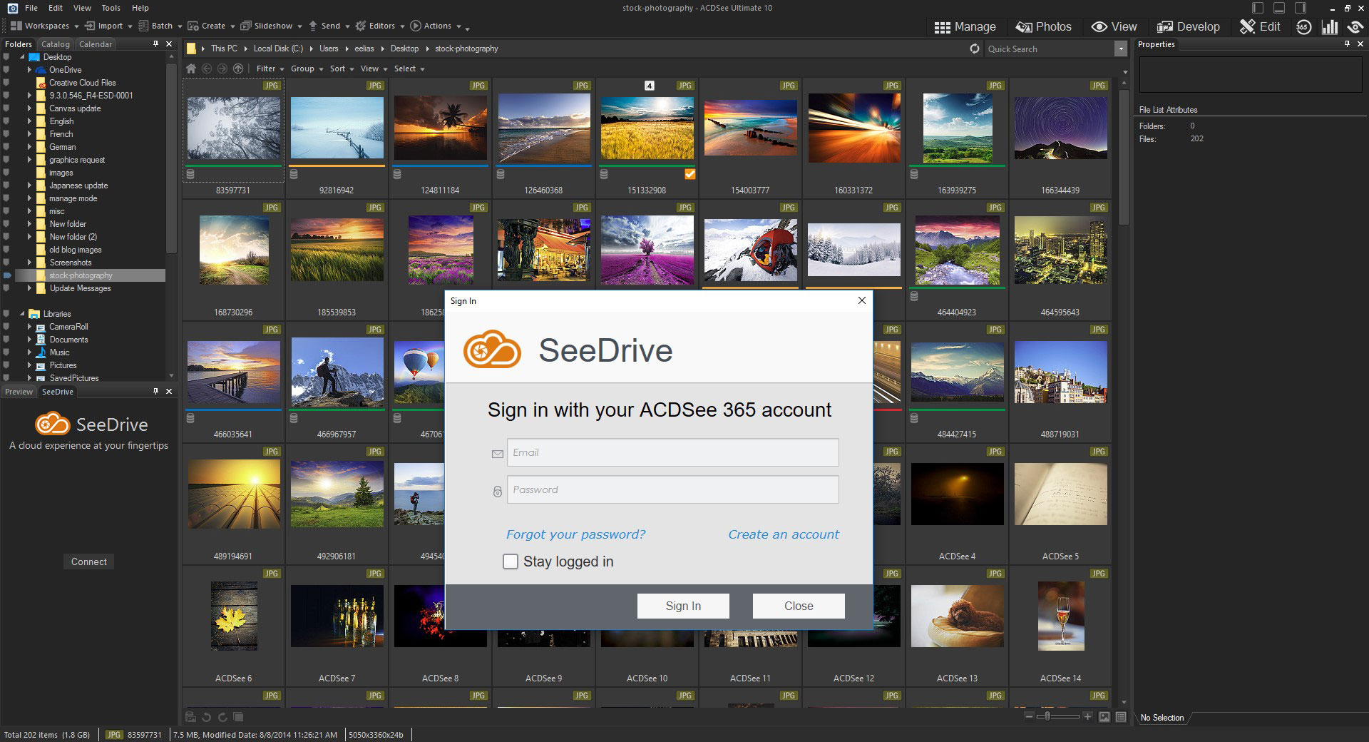Image resolution: width=1369 pixels, height=742 pixels.
Task: Switch to the Catalog tab
Action: [x=56, y=44]
